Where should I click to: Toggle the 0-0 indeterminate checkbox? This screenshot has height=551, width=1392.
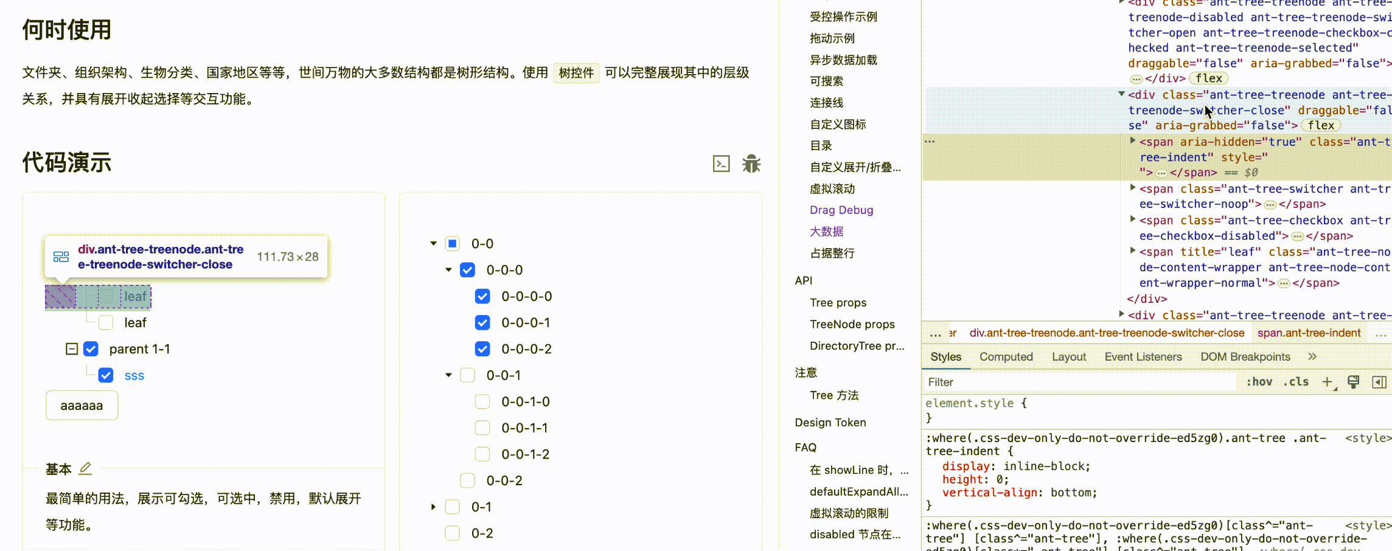(x=452, y=243)
